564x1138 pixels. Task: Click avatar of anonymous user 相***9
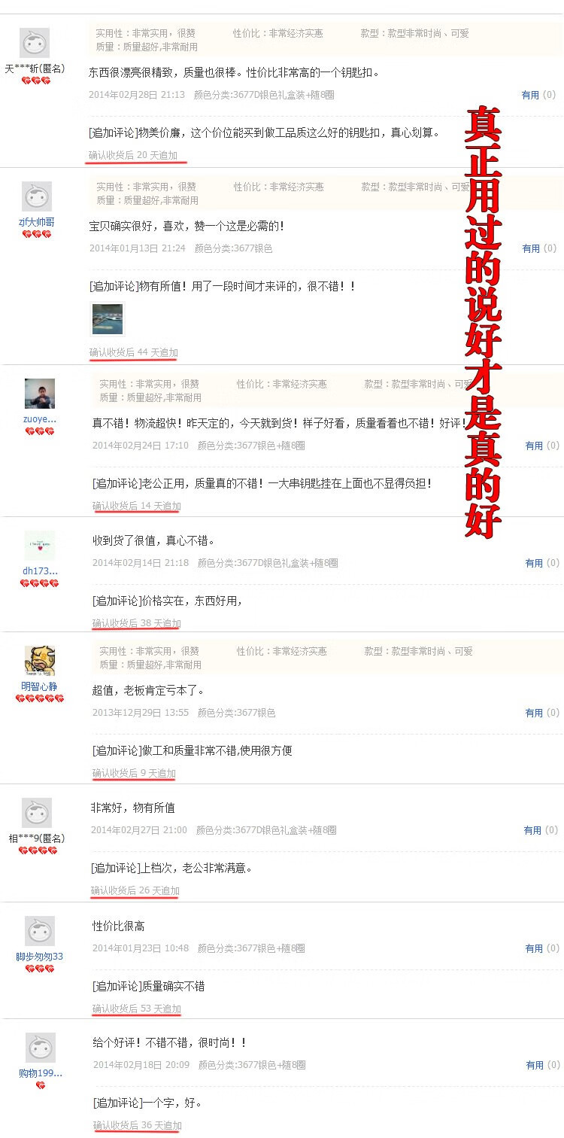pos(37,813)
